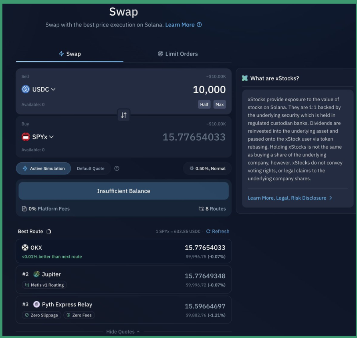Click the help icon beside Default Quote
The image size is (357, 338).
117,168
